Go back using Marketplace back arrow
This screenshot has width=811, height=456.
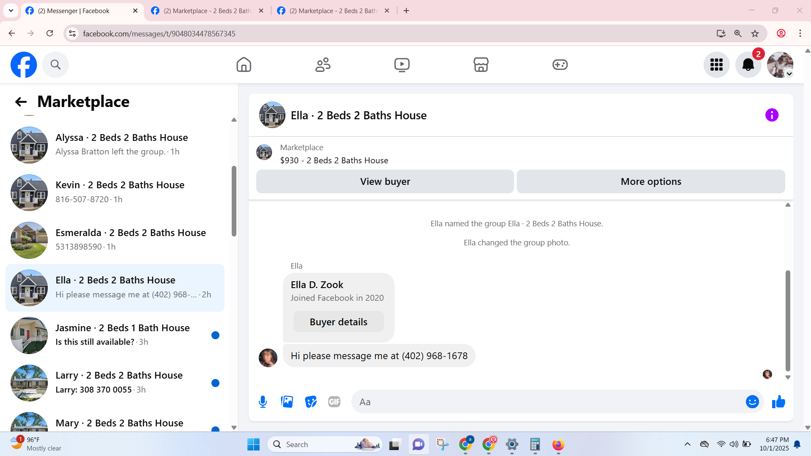21,102
